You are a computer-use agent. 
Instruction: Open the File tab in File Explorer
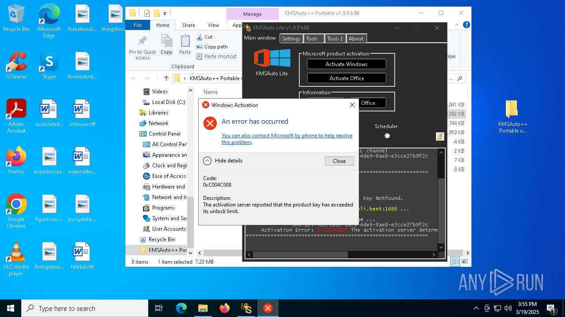pyautogui.click(x=138, y=25)
